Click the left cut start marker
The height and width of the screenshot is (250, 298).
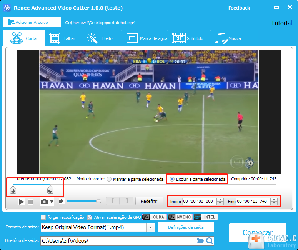[13, 190]
